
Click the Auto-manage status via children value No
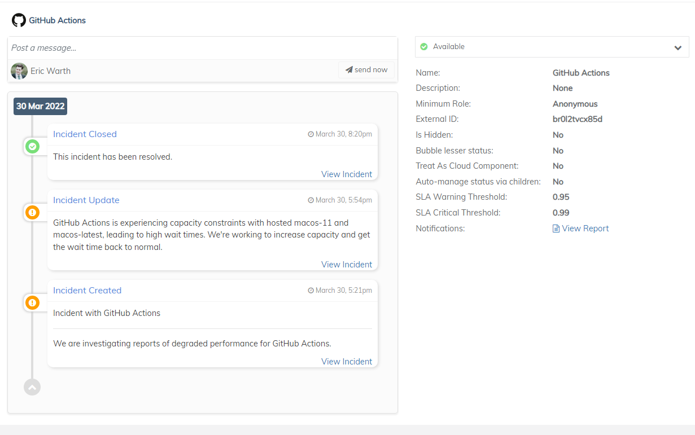pyautogui.click(x=558, y=182)
